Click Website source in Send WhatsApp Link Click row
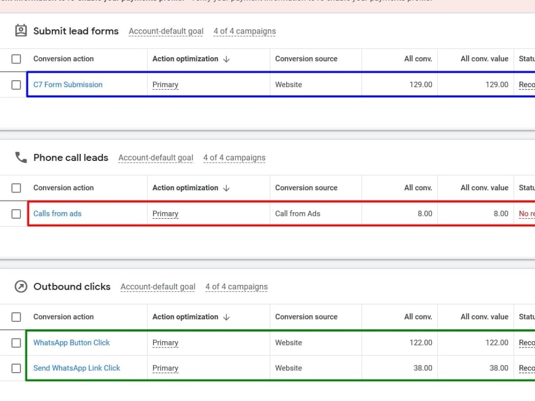535x401 pixels. 289,368
